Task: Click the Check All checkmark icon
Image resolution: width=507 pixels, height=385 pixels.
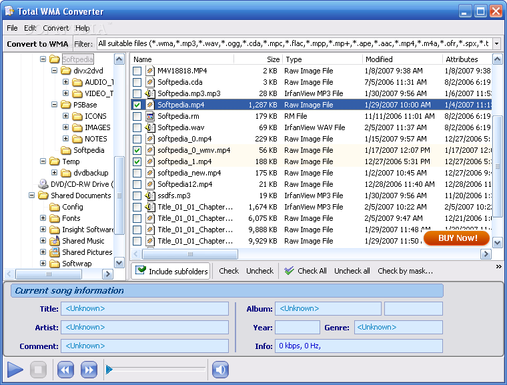Action: 289,270
